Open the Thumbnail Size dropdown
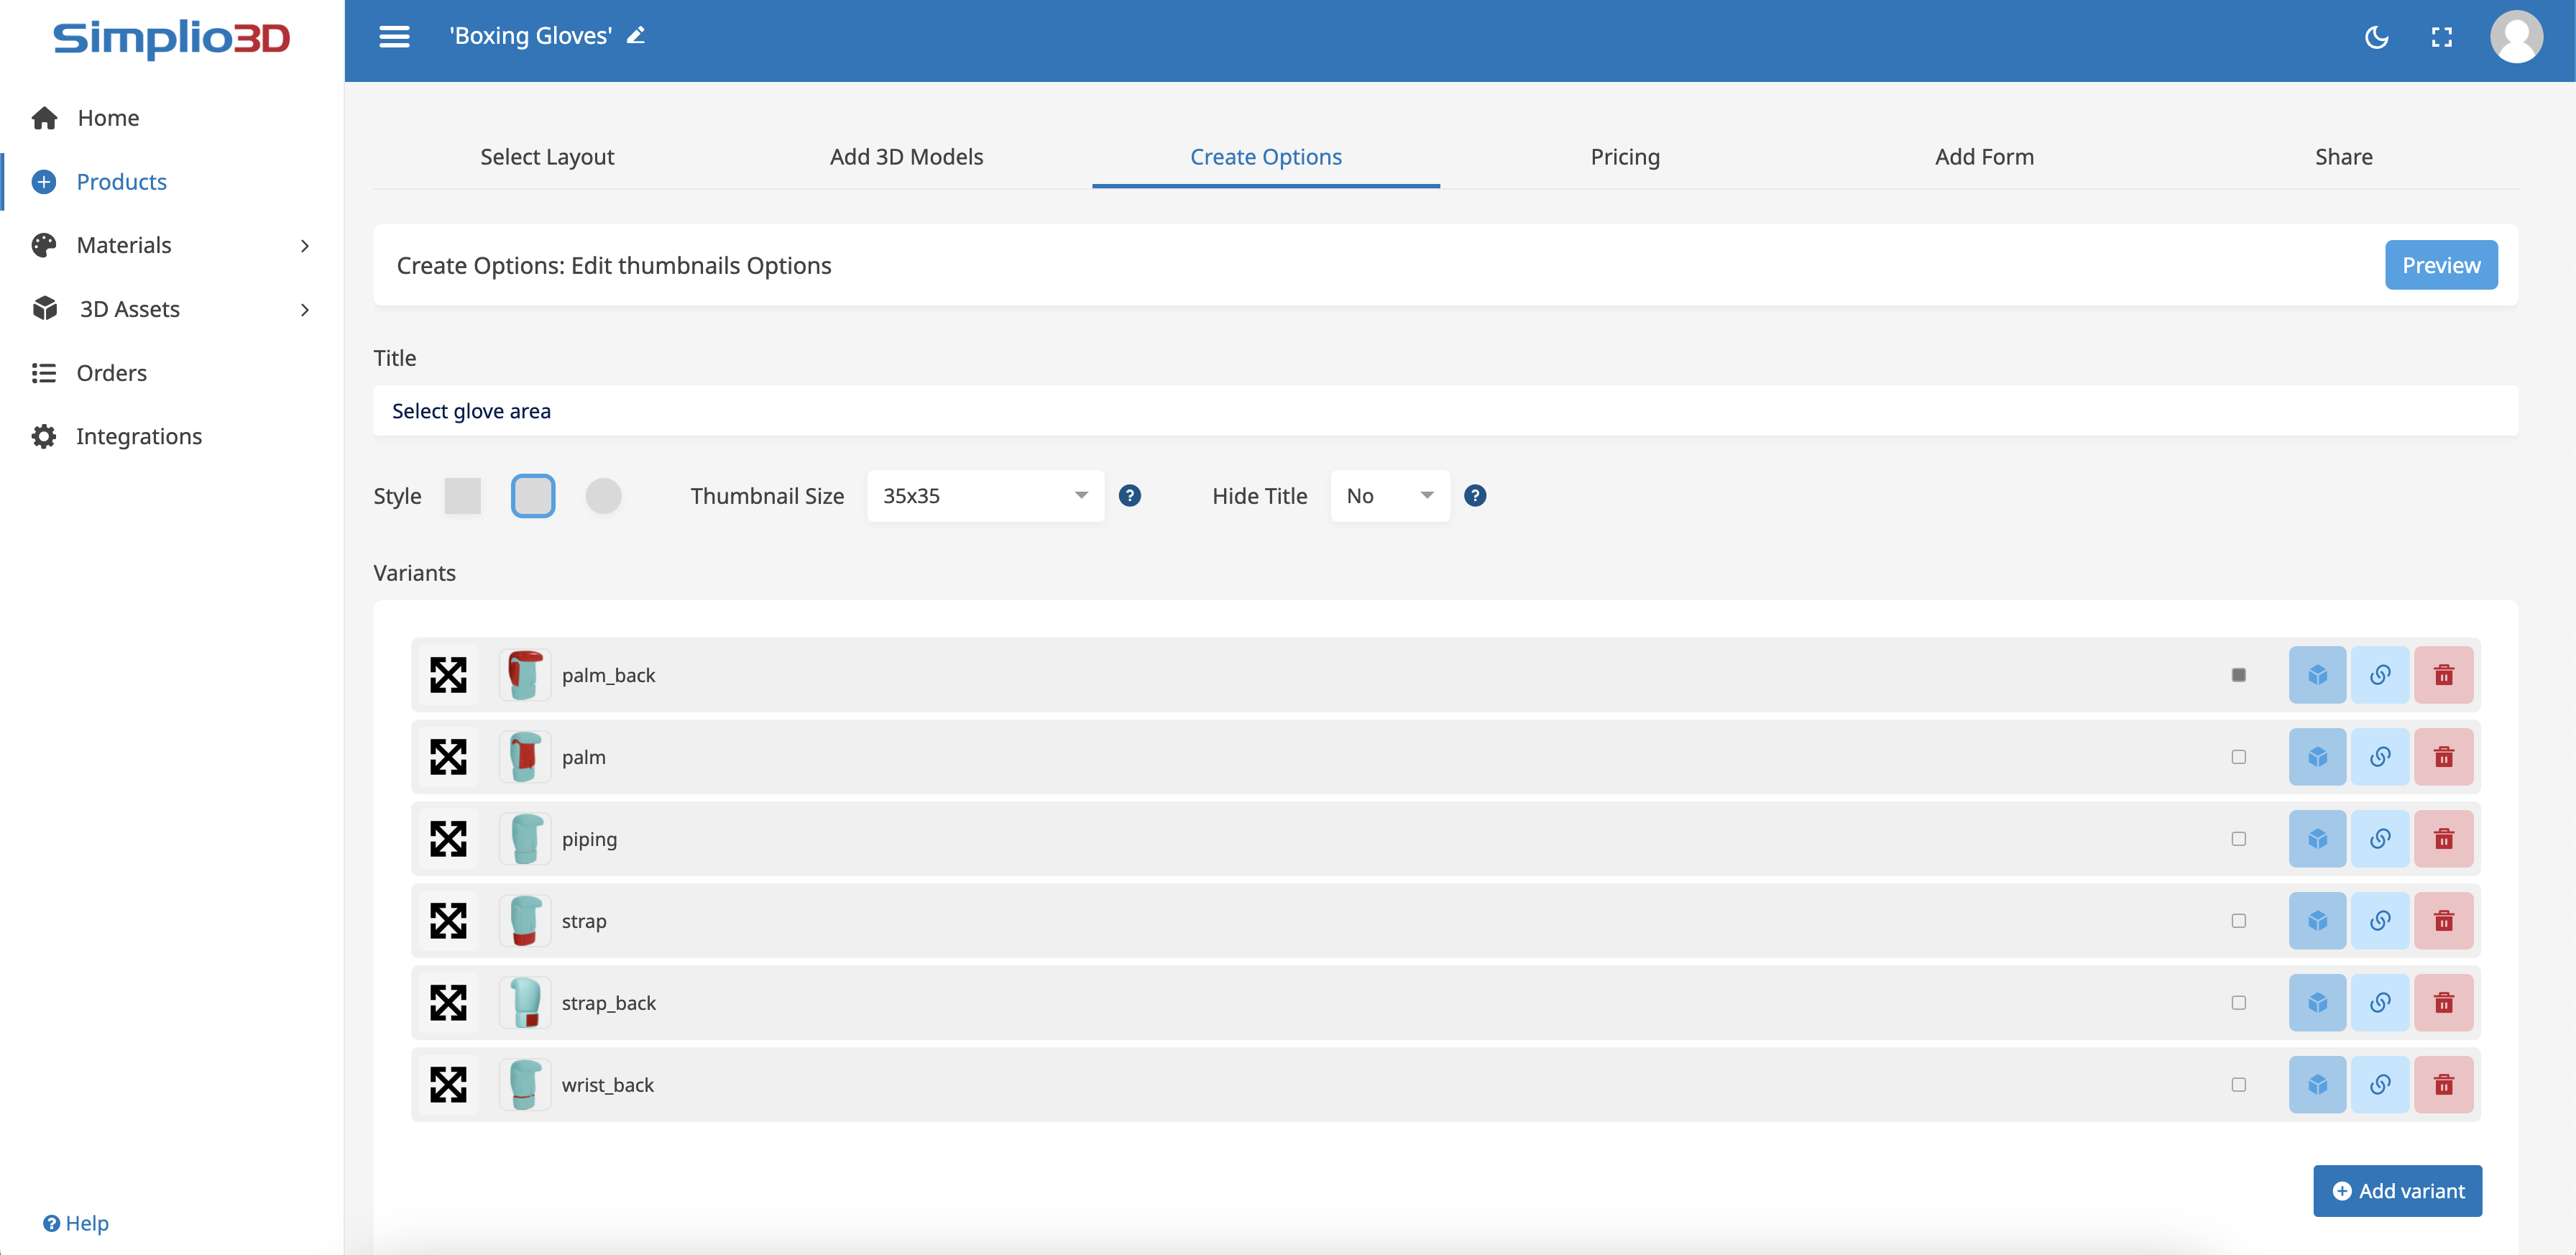The image size is (2576, 1255). [984, 496]
